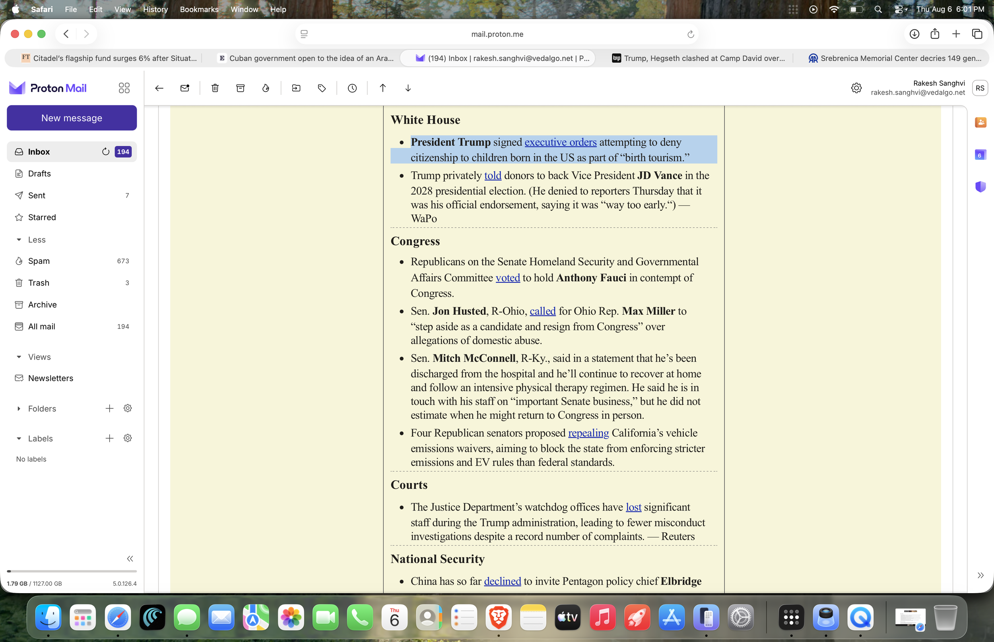
Task: Open the Newsletters view
Action: point(72,378)
